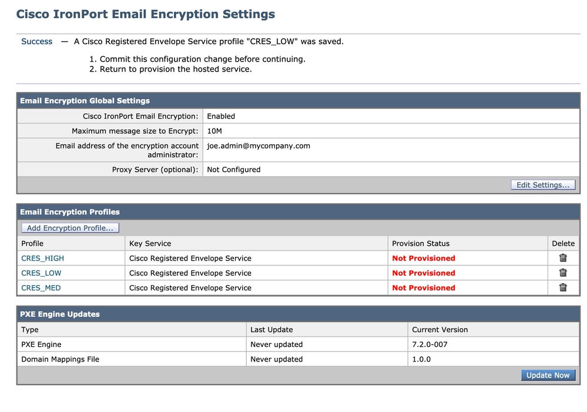Viewport: 587px width, 412px height.
Task: Open the CRES_LOW profile link
Action: coord(41,273)
